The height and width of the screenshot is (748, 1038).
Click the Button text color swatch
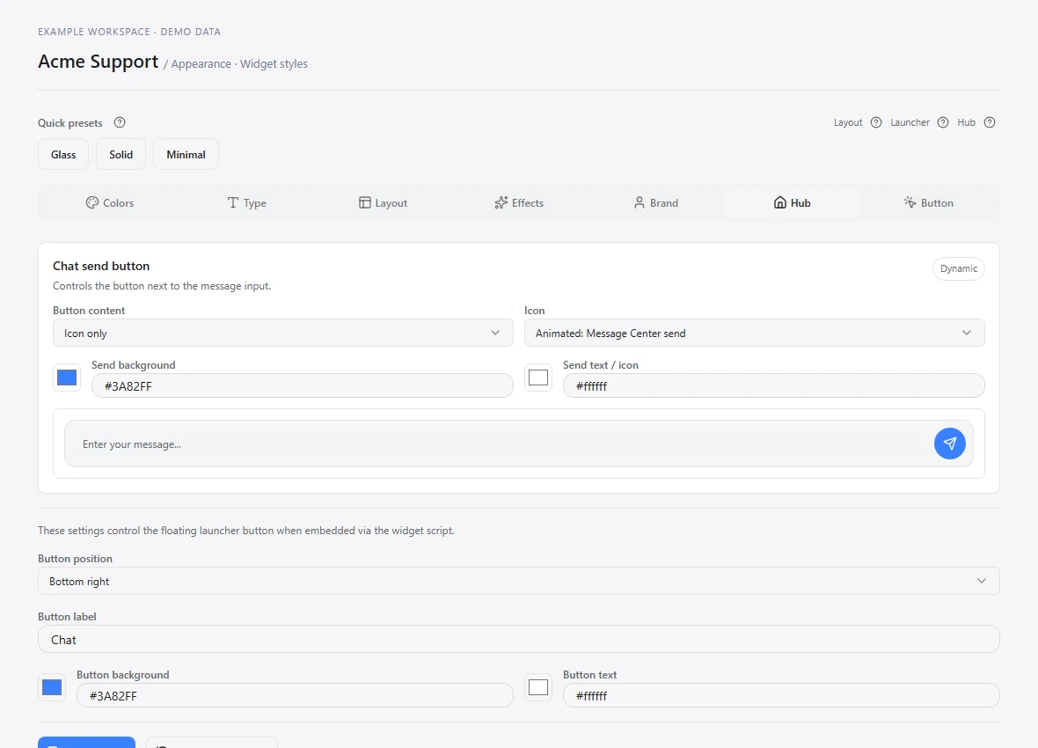[538, 687]
